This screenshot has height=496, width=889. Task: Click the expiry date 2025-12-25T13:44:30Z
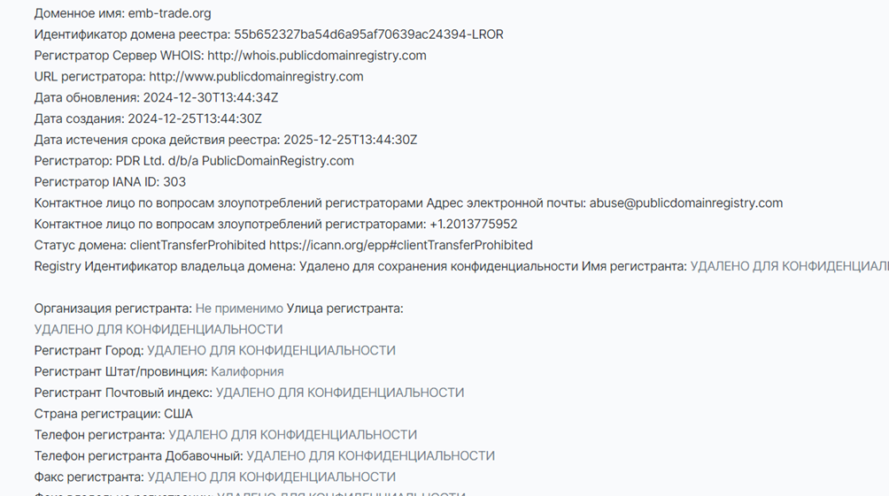click(350, 140)
